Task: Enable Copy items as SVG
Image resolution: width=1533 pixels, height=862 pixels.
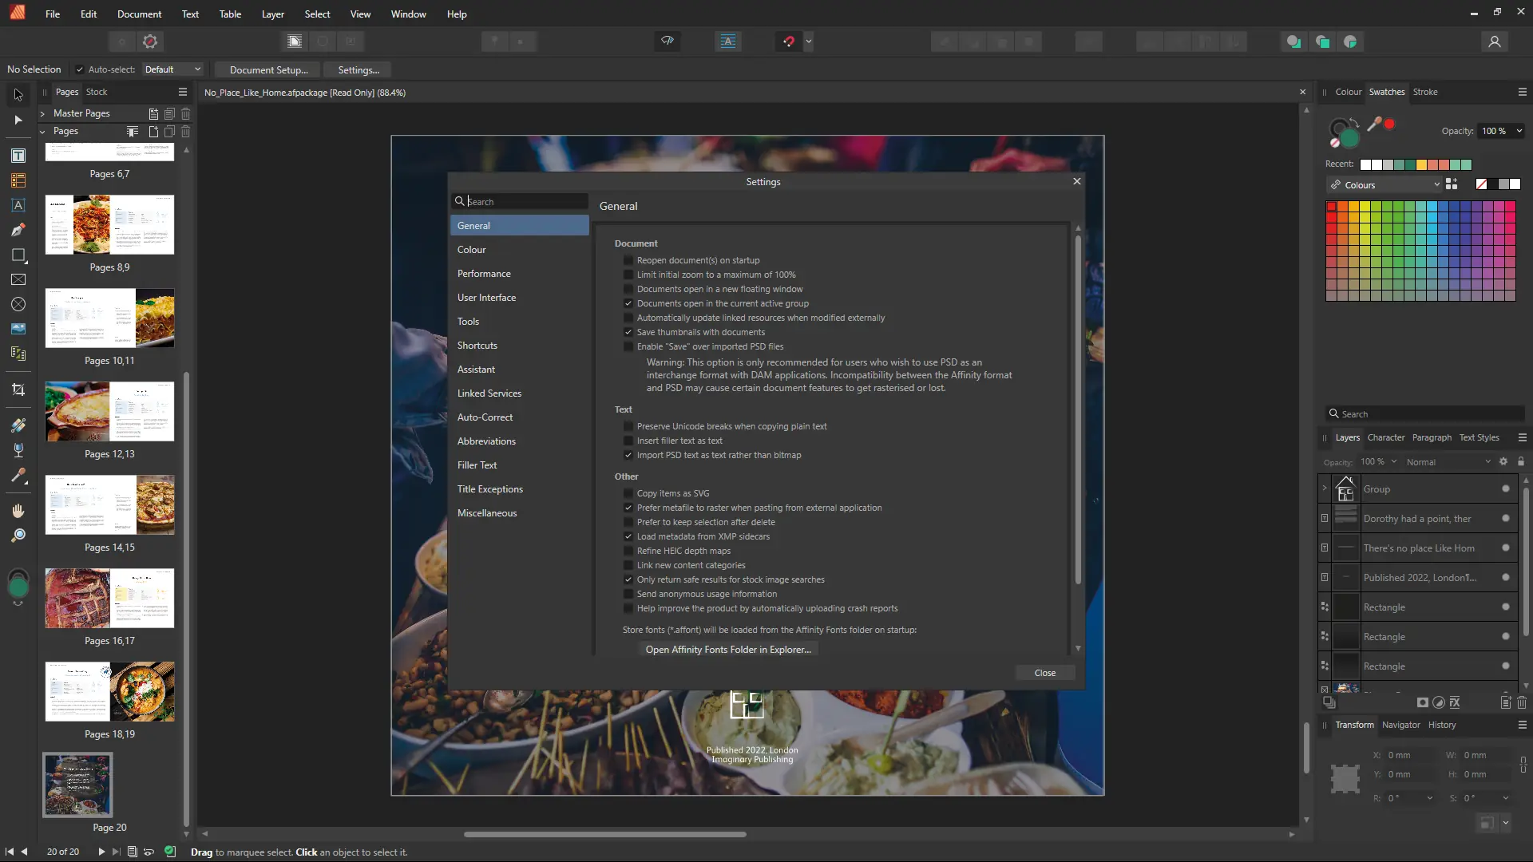Action: pos(628,493)
